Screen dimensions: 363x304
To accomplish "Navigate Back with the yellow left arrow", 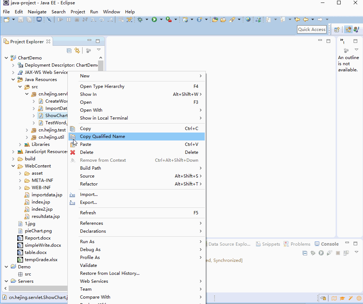I will coord(306,20).
